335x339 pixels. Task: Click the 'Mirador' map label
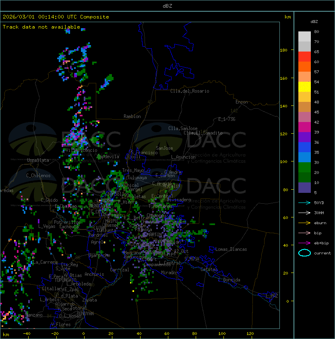[170, 273]
